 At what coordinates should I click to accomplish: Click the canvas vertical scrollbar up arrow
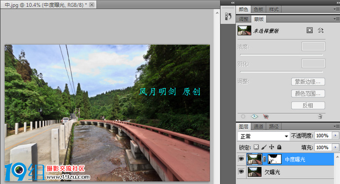click(x=217, y=13)
